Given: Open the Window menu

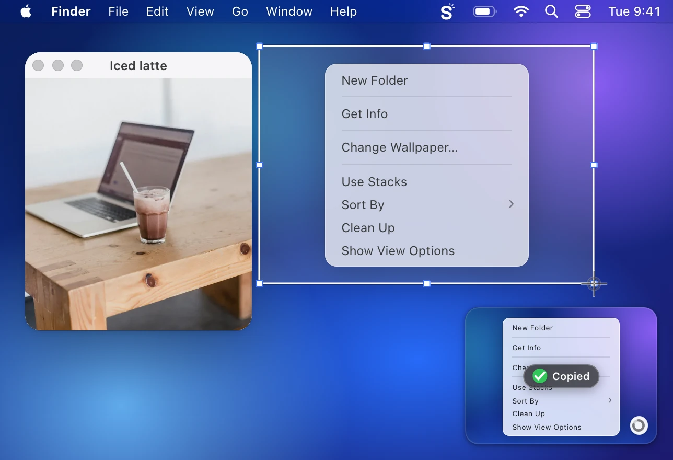Looking at the screenshot, I should [289, 11].
